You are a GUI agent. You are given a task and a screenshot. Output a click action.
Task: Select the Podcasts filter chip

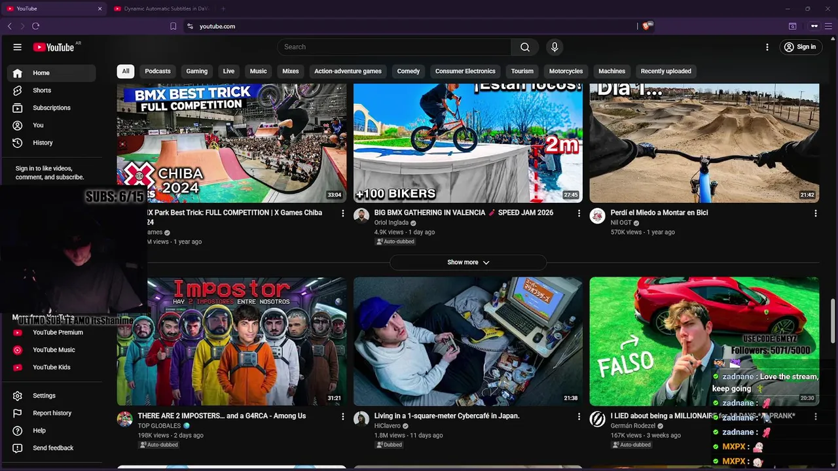tap(158, 71)
